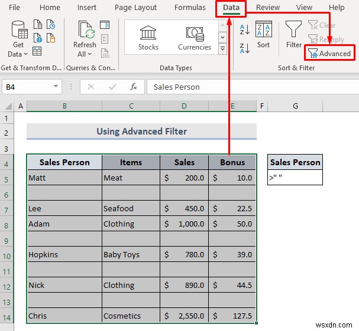
Task: Open Queries & Connections pane icon
Action: [105, 25]
